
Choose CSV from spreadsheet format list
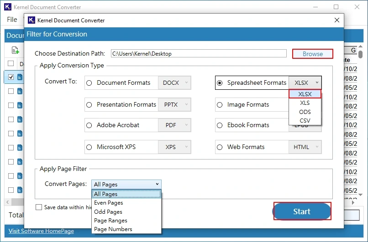tap(305, 120)
